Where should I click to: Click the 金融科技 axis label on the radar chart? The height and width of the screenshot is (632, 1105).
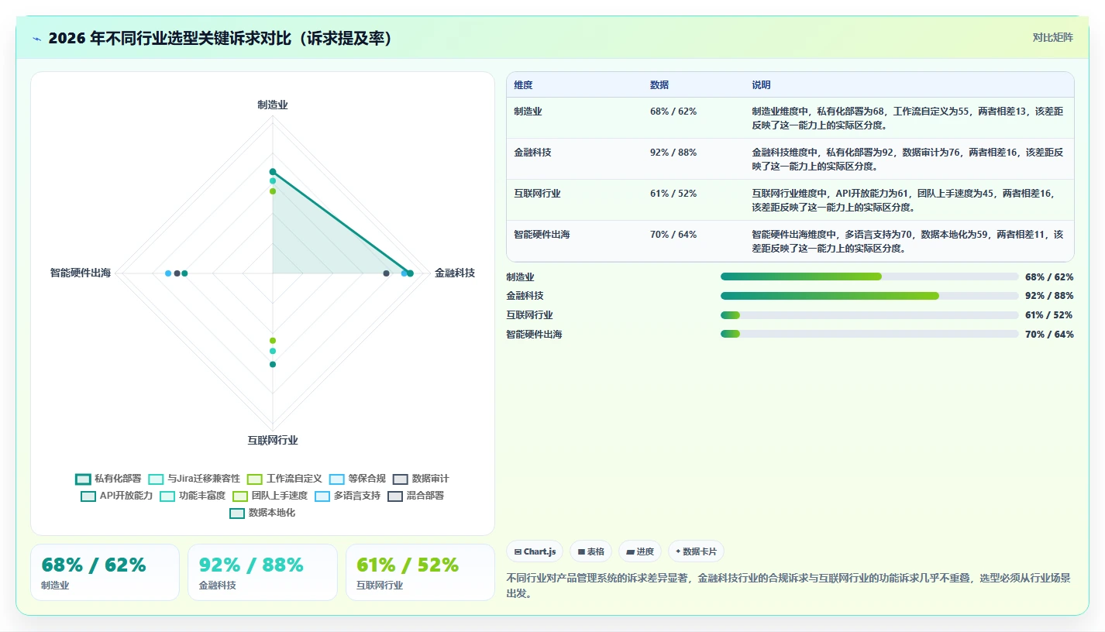(x=455, y=273)
